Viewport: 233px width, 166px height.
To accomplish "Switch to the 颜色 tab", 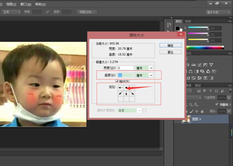I will tap(178, 21).
